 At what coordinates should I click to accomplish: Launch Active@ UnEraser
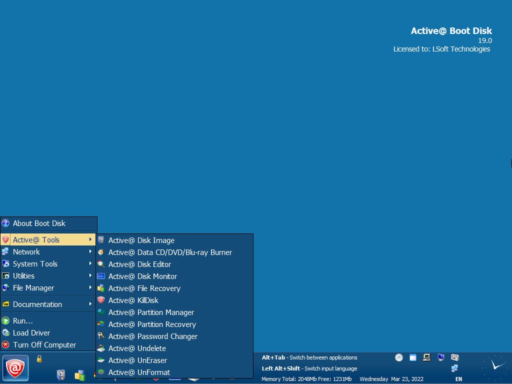(x=174, y=360)
